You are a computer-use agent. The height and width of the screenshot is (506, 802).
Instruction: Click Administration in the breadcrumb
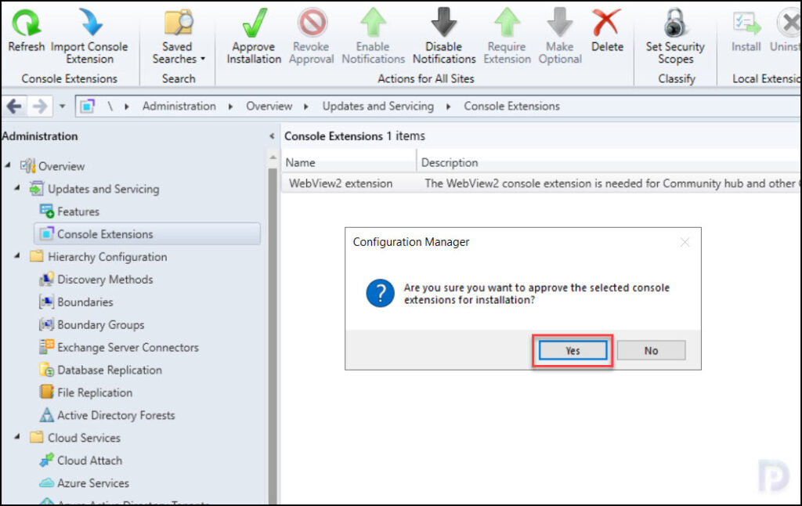pyautogui.click(x=179, y=106)
